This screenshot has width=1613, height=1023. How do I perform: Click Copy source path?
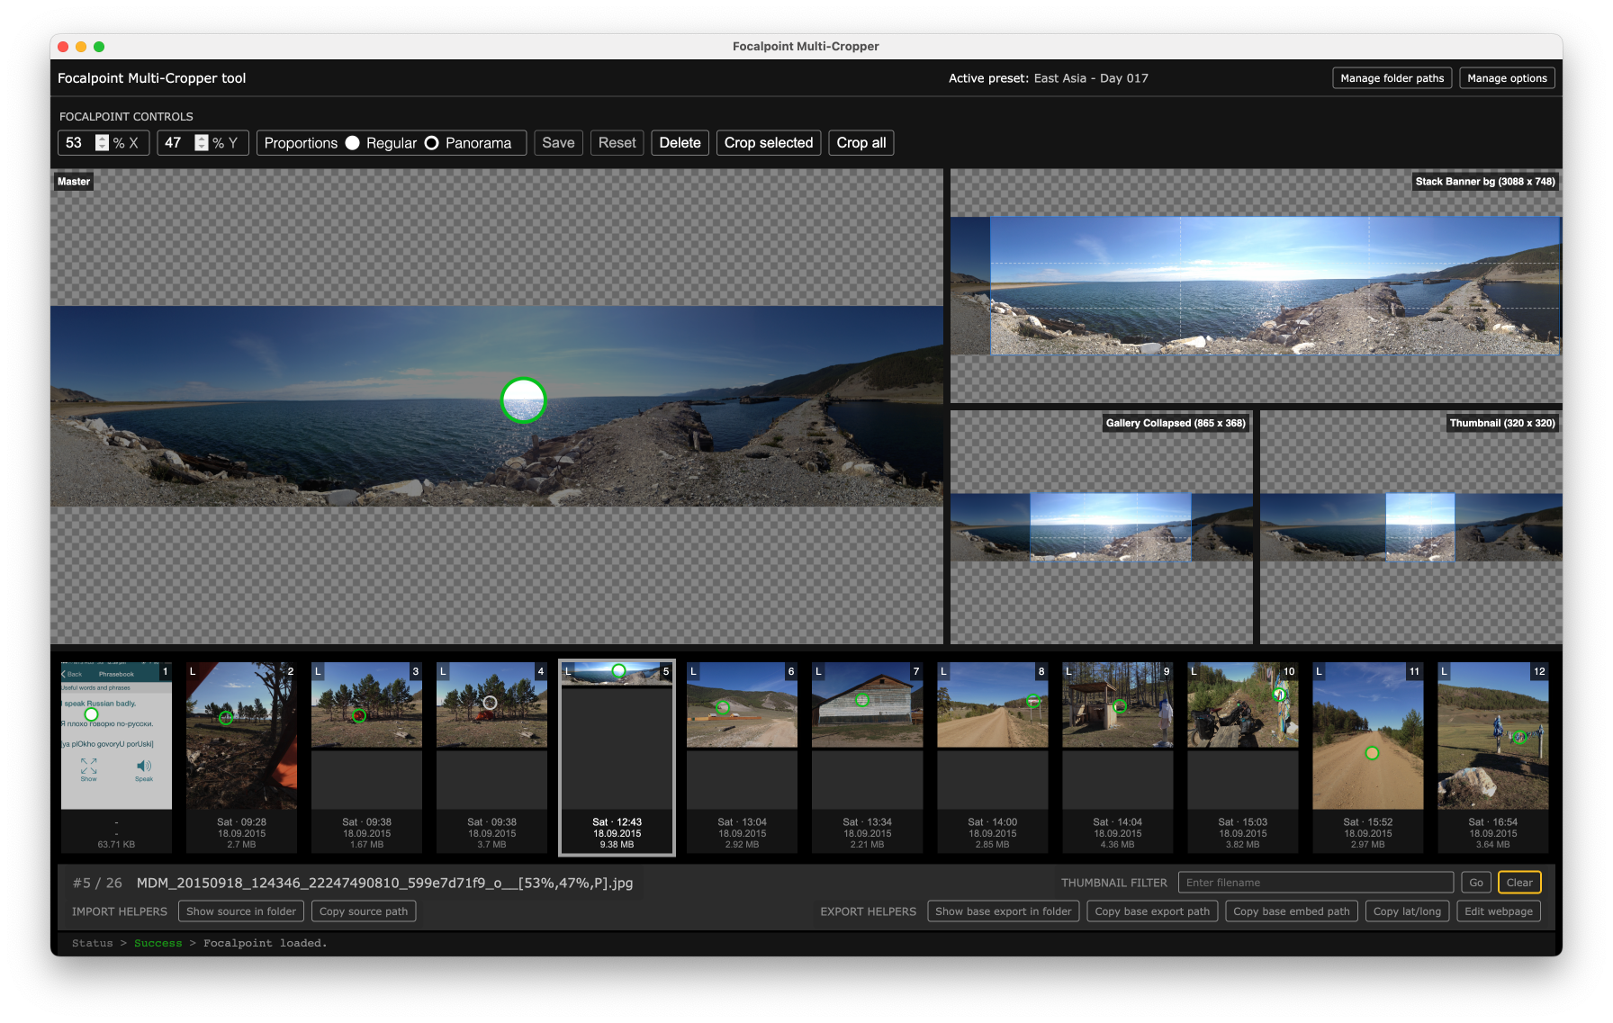pyautogui.click(x=364, y=911)
